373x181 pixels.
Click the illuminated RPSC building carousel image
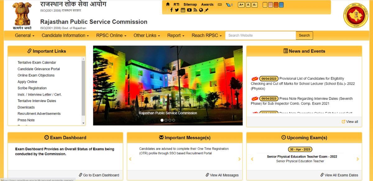pyautogui.click(x=168, y=86)
